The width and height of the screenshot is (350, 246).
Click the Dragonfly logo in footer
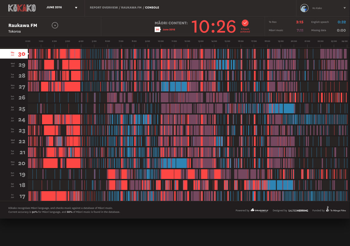tap(259, 210)
